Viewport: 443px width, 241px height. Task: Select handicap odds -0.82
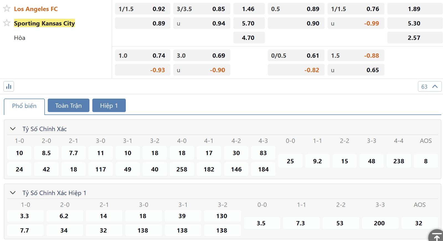[296, 70]
